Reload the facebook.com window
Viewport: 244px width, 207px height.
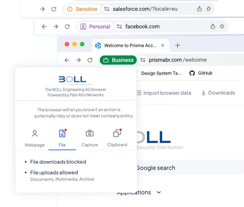(67, 27)
